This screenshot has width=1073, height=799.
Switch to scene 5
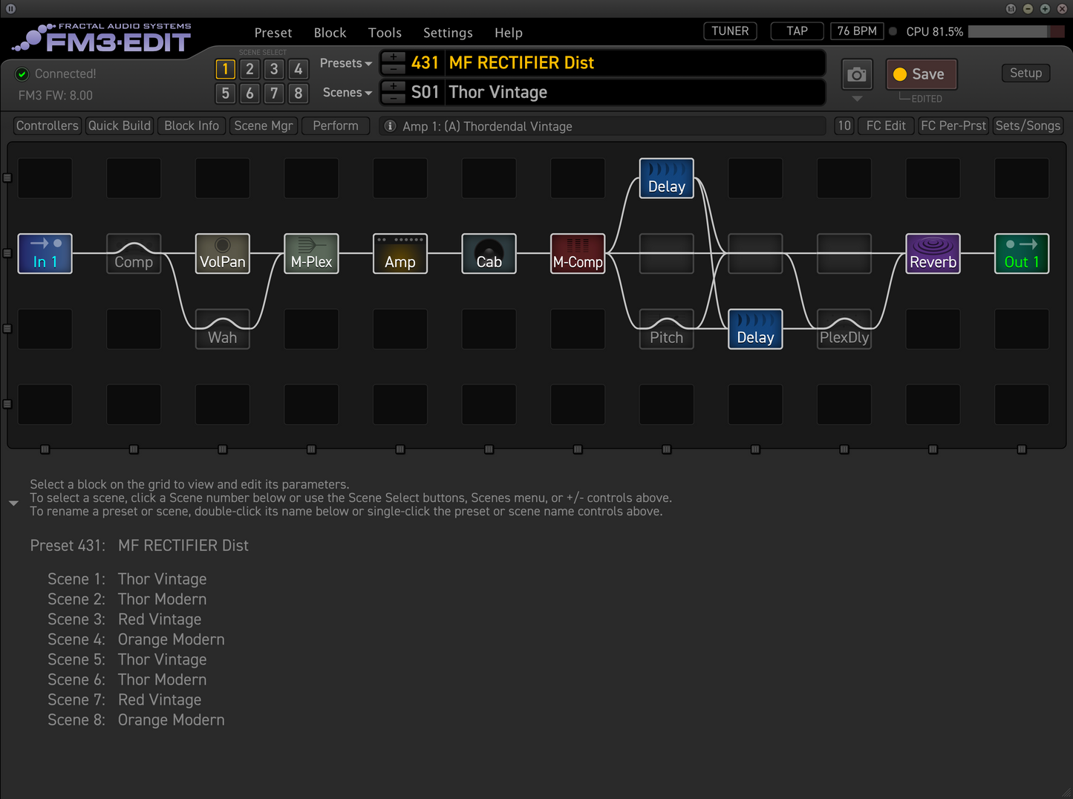tap(226, 93)
